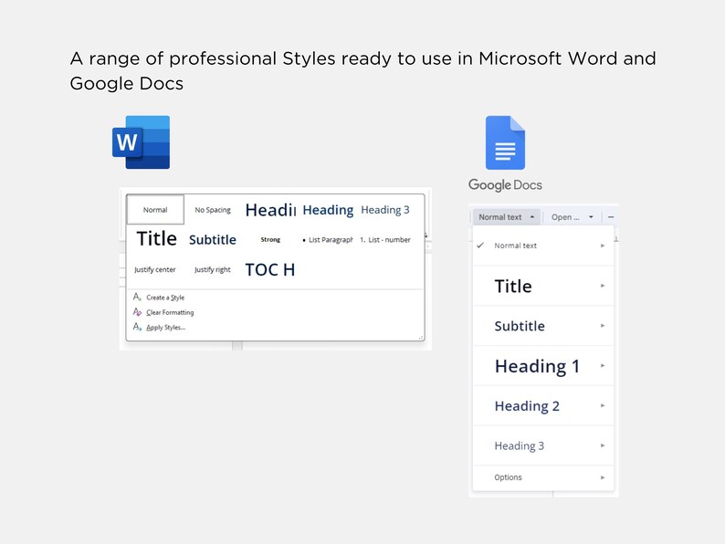Click the Apply Styles icon
725x544 pixels.
pos(137,327)
